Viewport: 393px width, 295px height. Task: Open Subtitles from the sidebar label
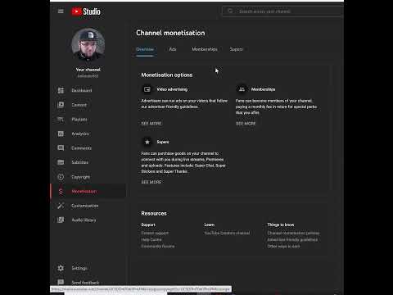pyautogui.click(x=80, y=162)
